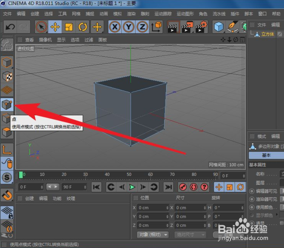The width and height of the screenshot is (284, 248).
Task: Select Texture mode checker cube icon
Action: point(7,76)
